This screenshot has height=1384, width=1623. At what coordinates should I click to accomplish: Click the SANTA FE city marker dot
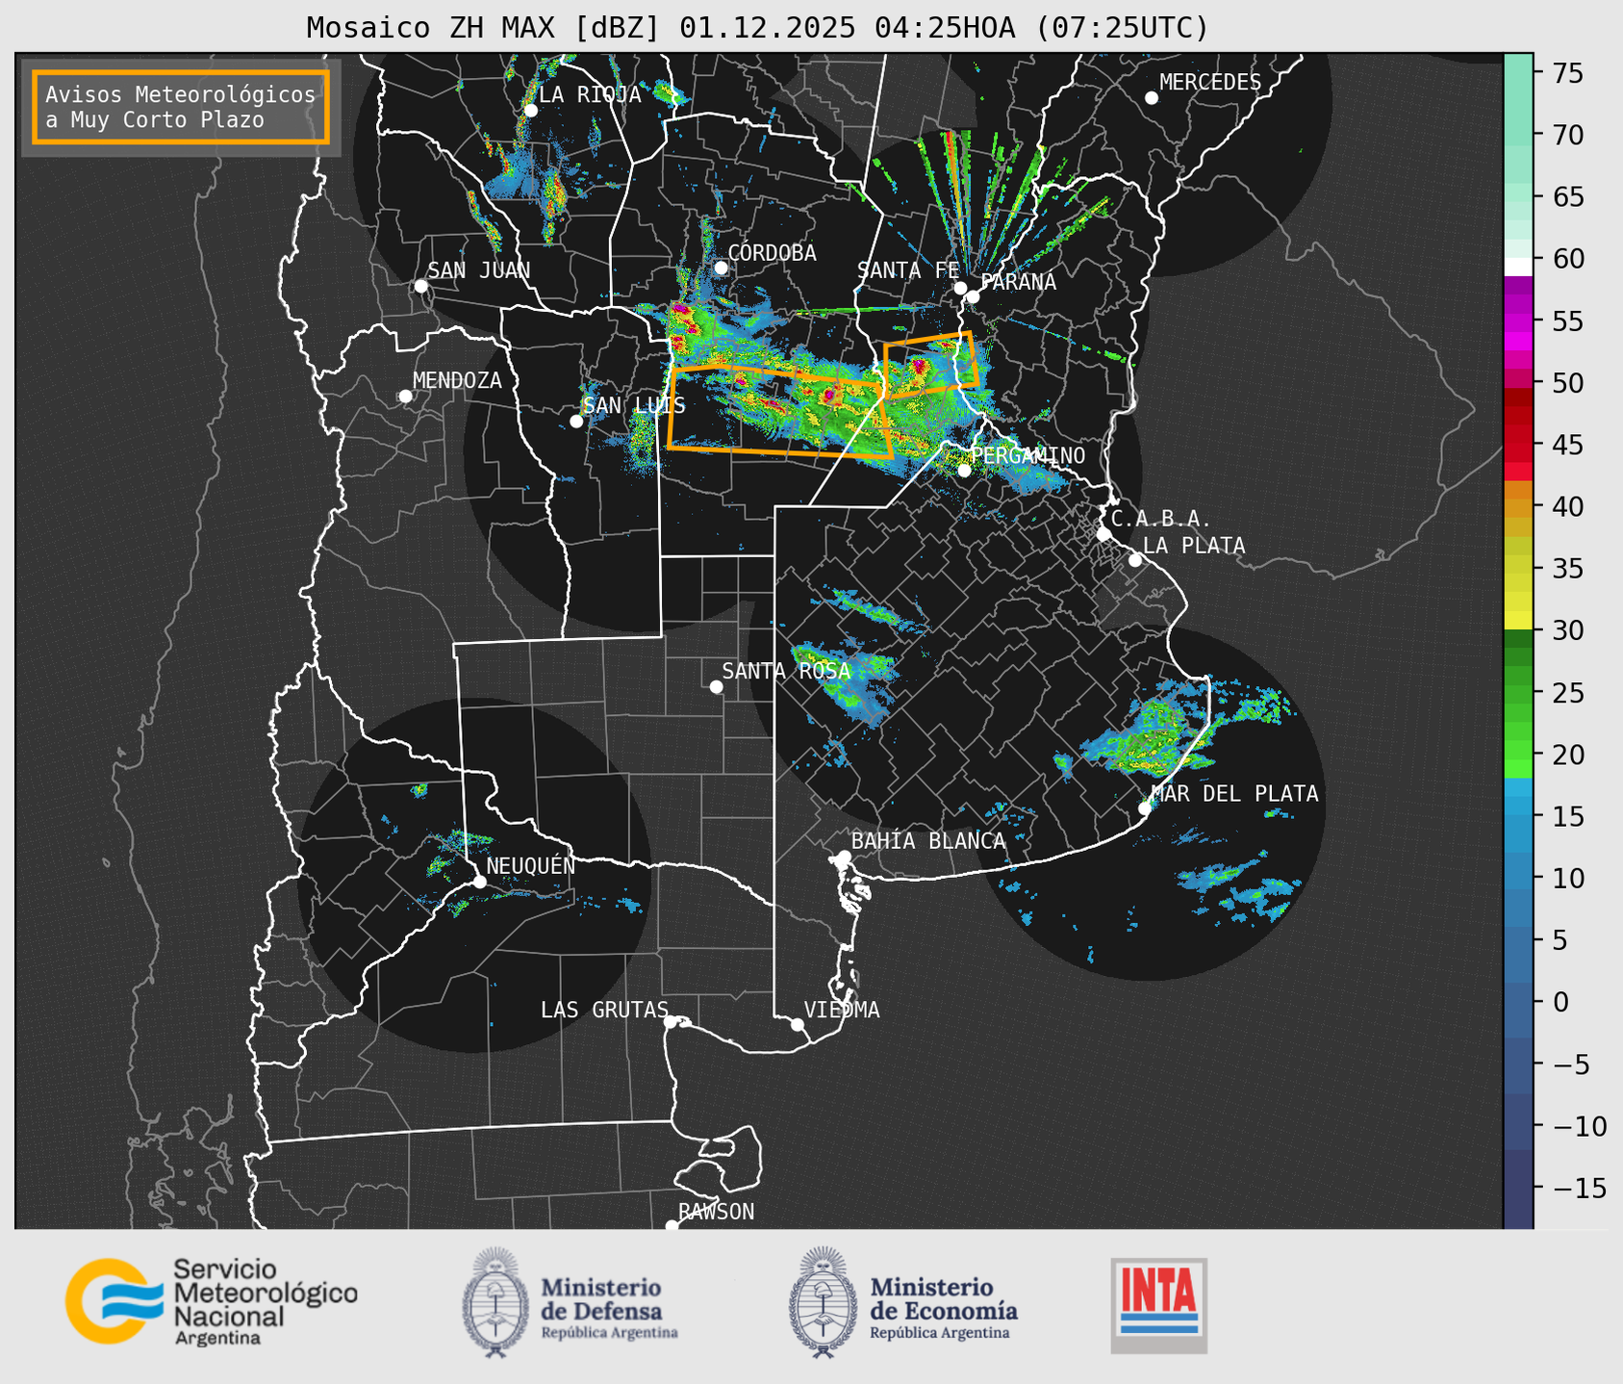[x=960, y=288]
